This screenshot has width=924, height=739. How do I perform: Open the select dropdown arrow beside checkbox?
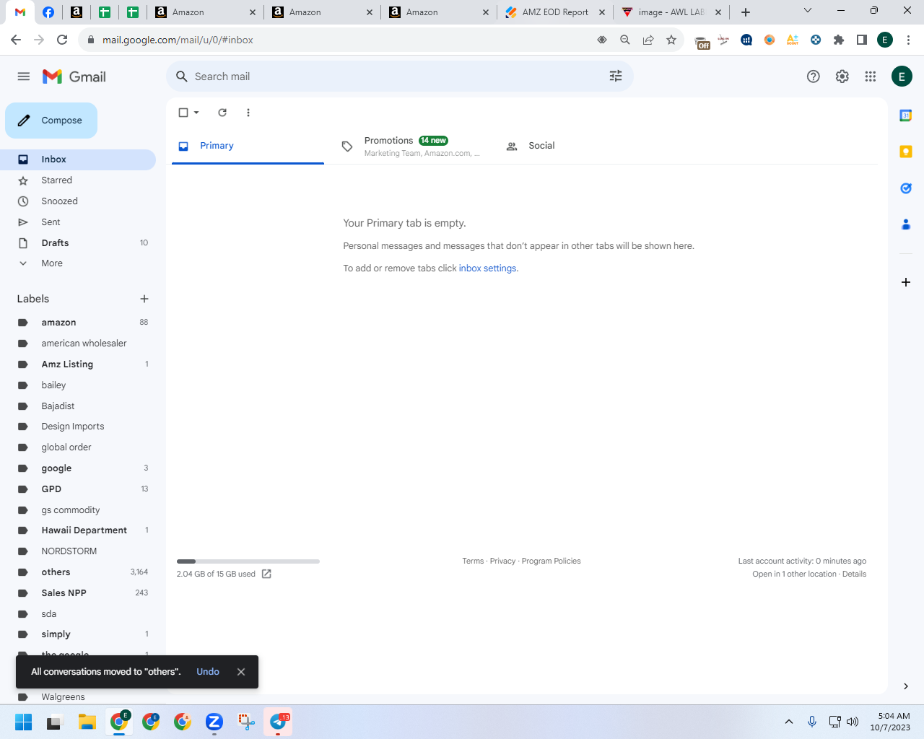click(x=196, y=113)
